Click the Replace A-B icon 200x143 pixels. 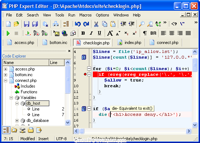click(158, 24)
